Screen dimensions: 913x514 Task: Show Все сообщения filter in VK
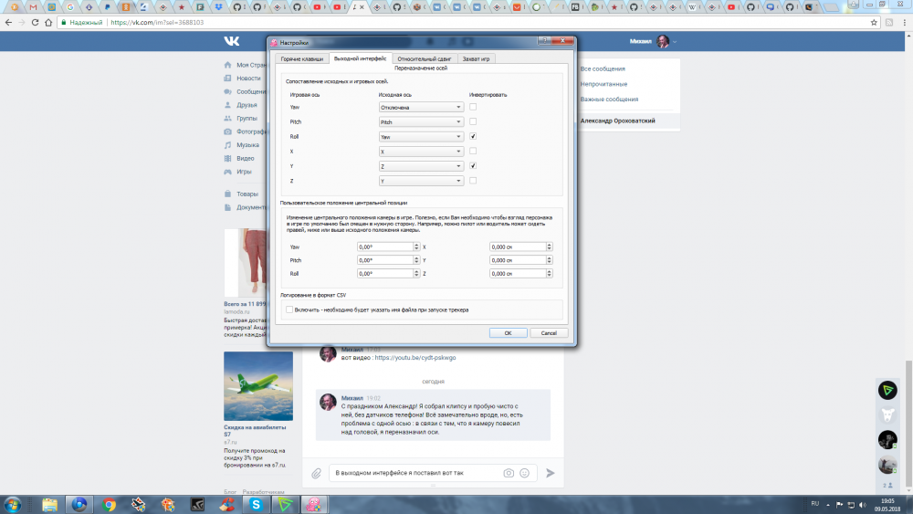point(602,68)
